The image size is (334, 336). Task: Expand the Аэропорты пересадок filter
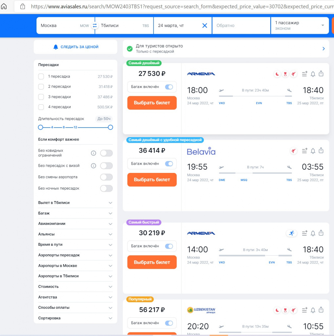tap(75, 255)
